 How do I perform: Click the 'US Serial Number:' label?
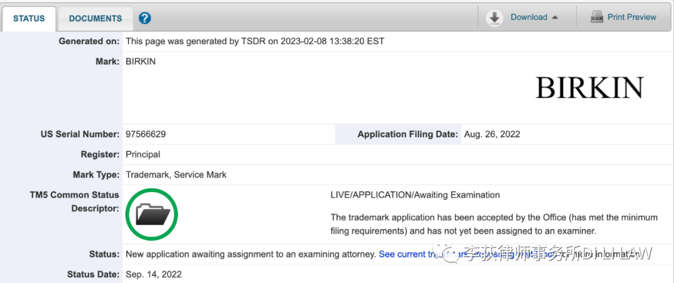(x=80, y=135)
